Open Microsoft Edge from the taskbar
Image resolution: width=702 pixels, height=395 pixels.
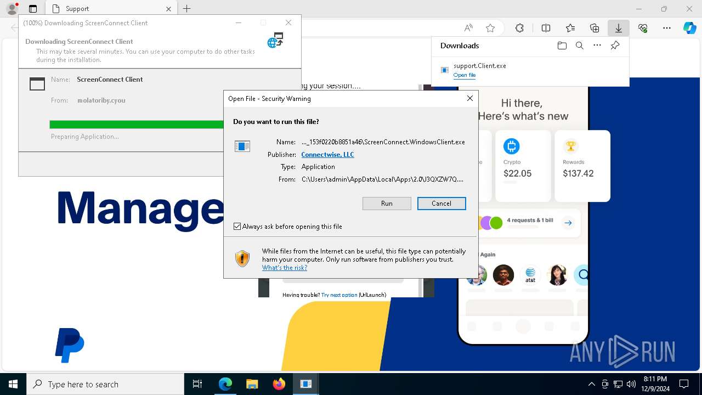point(225,384)
